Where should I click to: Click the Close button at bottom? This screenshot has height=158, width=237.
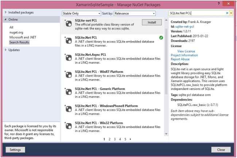point(221,150)
